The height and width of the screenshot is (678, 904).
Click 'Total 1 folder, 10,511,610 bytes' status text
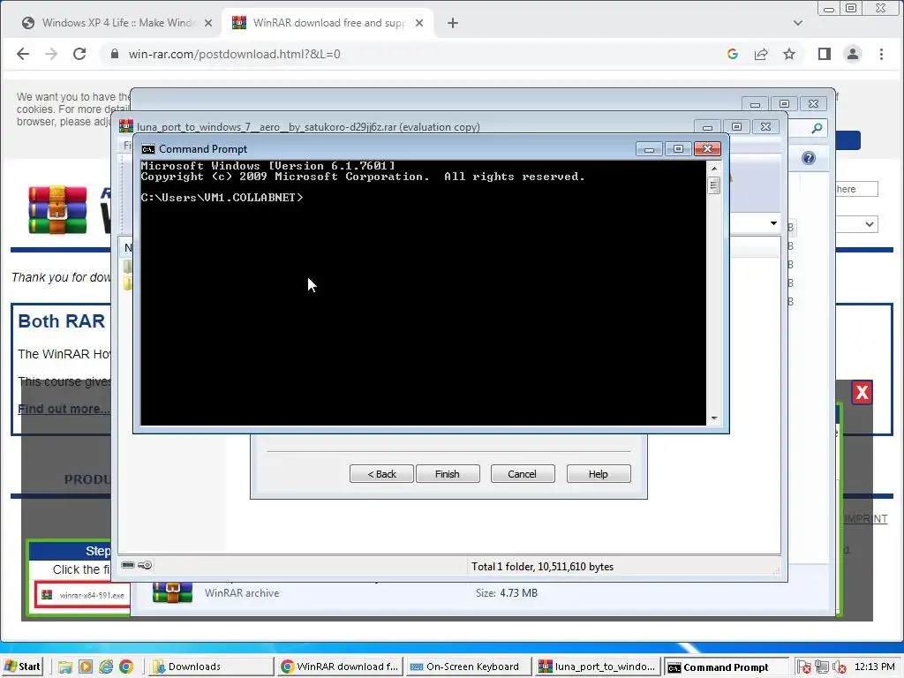point(543,567)
